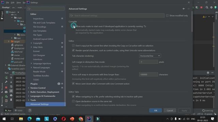
Task: Open Microsoft Edge from taskbar
Action: tap(30, 119)
